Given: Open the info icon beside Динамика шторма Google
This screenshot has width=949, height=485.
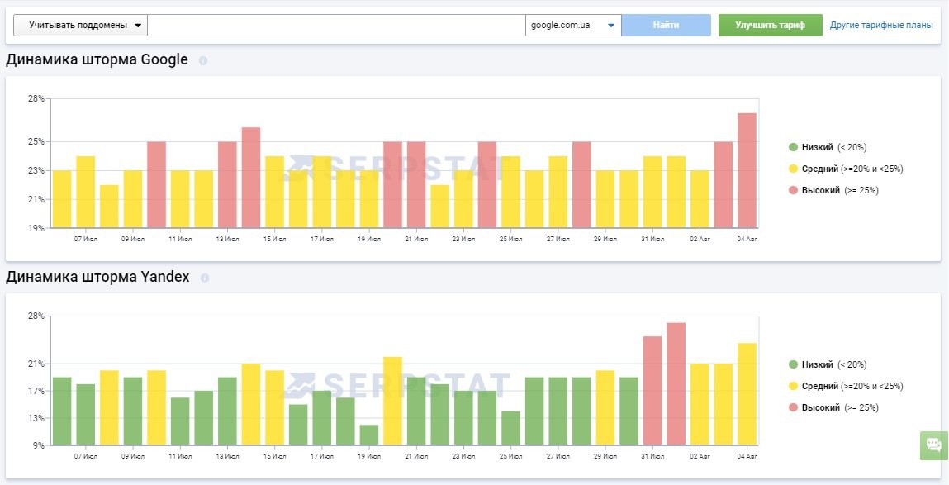Looking at the screenshot, I should tap(202, 60).
